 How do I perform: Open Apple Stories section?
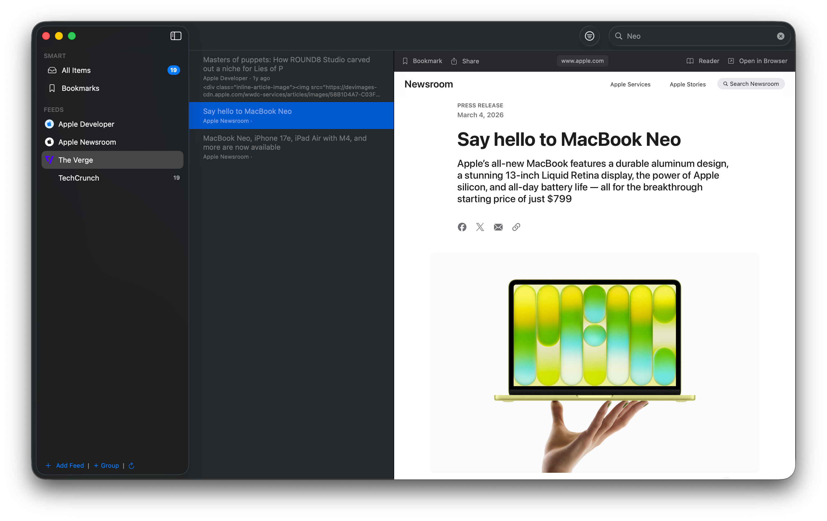click(687, 84)
